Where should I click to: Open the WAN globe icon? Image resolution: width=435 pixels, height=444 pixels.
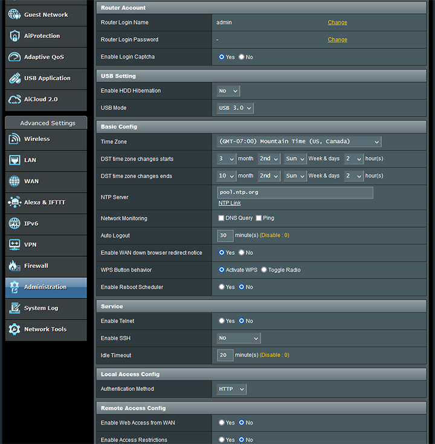[x=14, y=181]
